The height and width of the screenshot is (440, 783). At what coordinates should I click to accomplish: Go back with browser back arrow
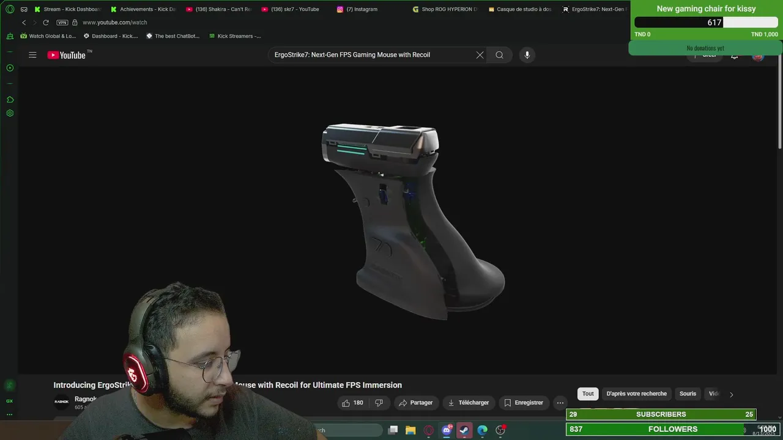(24, 23)
